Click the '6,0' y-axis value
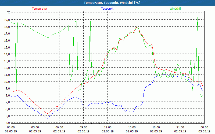Screen dimensions: 215x134 pos(8,109)
